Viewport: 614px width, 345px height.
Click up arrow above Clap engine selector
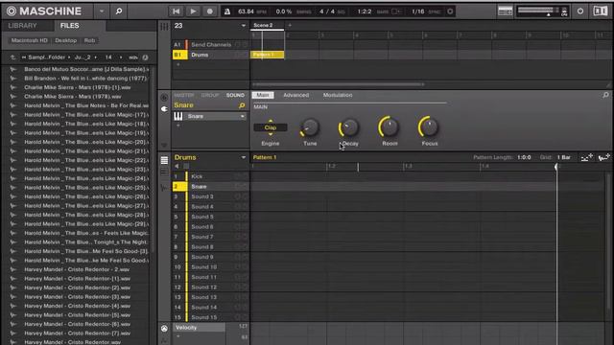point(271,122)
